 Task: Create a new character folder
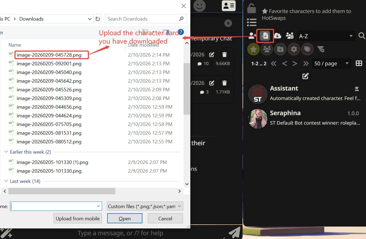point(280,49)
